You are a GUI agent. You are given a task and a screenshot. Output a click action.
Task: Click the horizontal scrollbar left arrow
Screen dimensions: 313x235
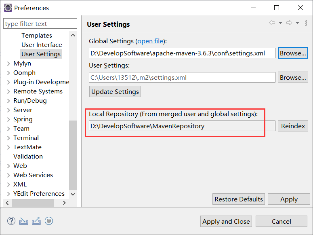point(7,203)
